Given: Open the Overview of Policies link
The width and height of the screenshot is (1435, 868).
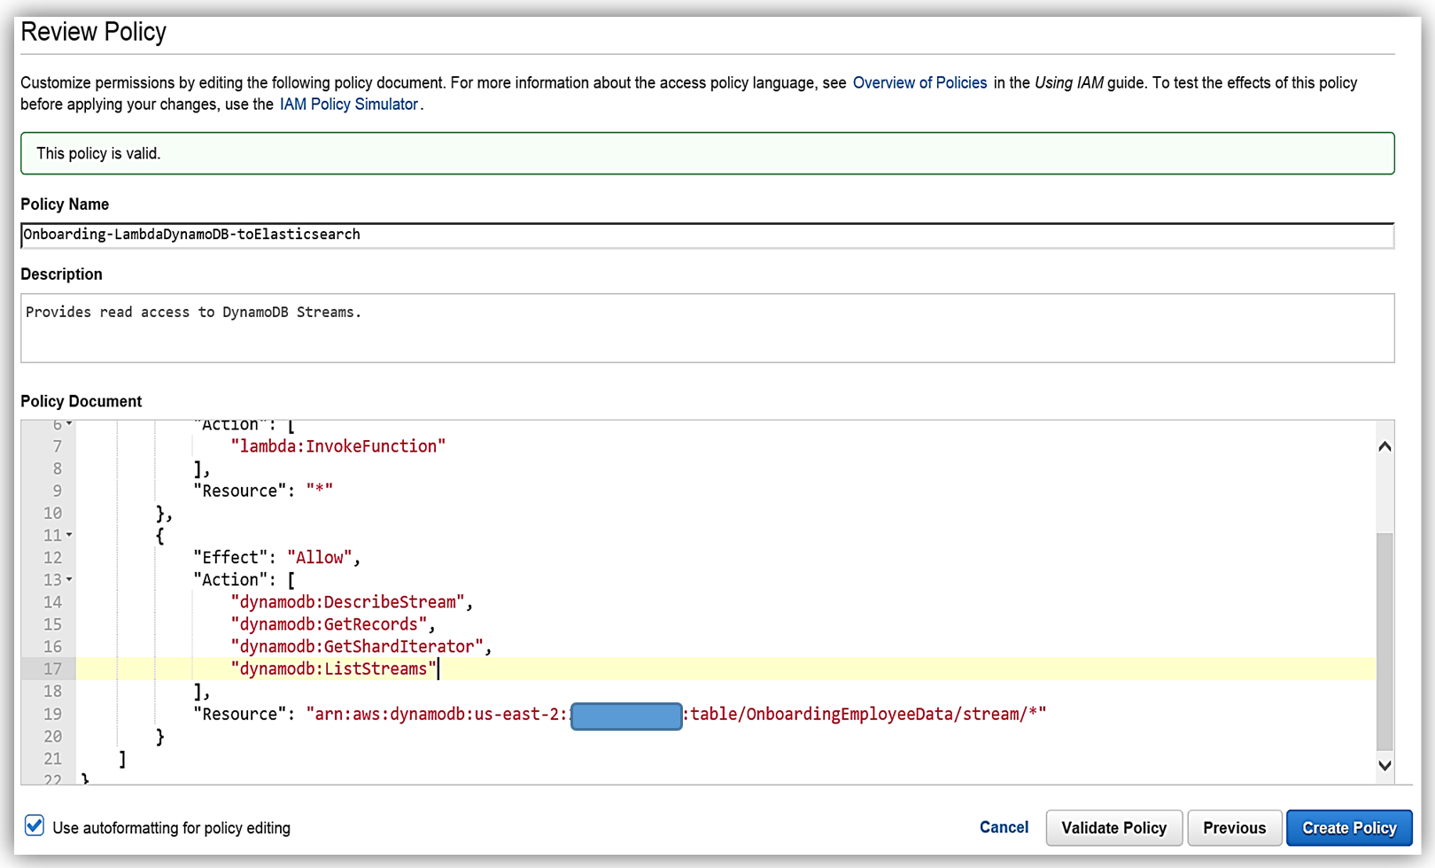Looking at the screenshot, I should (919, 83).
